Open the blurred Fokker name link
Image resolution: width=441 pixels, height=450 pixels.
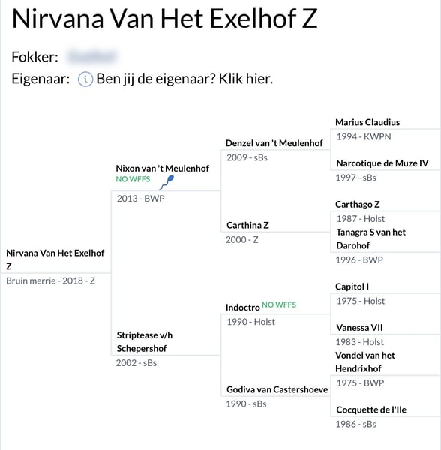pyautogui.click(x=92, y=56)
